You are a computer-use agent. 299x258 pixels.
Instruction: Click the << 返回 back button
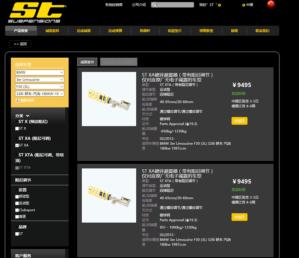(20, 44)
